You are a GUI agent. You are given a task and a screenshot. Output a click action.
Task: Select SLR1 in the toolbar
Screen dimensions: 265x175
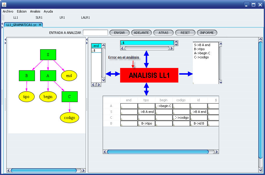(39, 17)
